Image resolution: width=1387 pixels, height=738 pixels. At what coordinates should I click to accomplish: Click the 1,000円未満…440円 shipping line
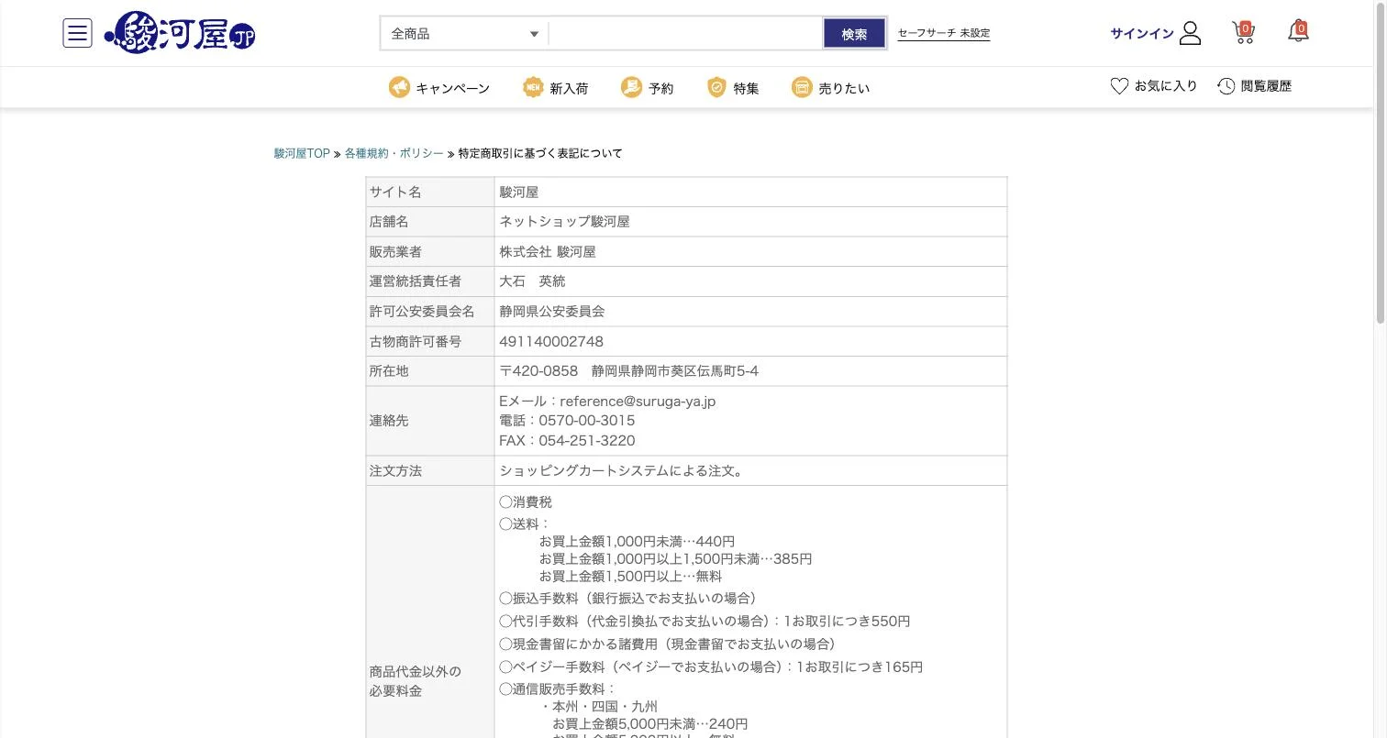(637, 541)
